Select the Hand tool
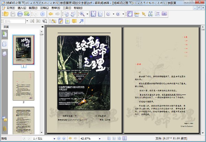The image size is (206, 142). [x=130, y=14]
